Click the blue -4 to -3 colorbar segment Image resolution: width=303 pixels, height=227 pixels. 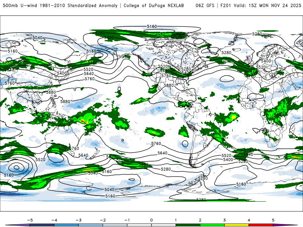66,225
